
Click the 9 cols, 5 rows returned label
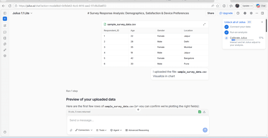(x=79, y=112)
